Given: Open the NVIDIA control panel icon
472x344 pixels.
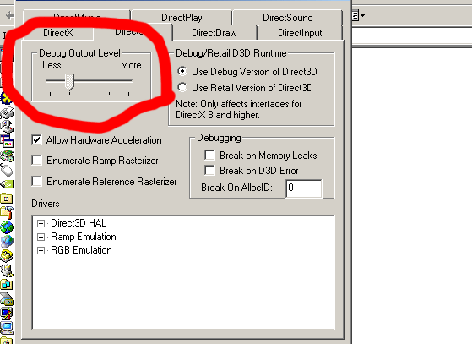Looking at the screenshot, I should pos(8,183).
